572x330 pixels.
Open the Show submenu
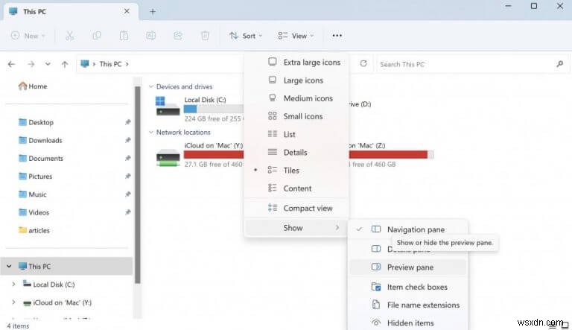coord(296,228)
